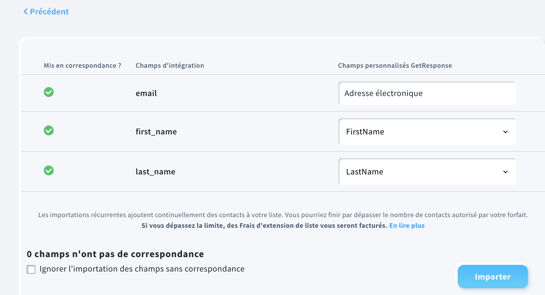Click the Champs d'intégration column header
The width and height of the screenshot is (545, 295).
(x=170, y=65)
